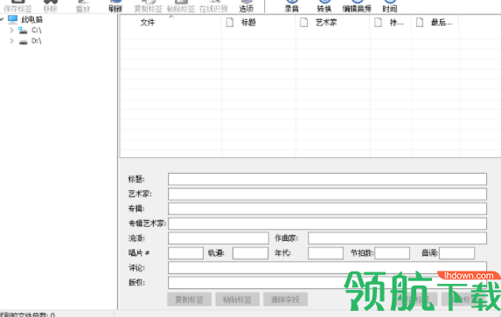The height and width of the screenshot is (317, 501).
Task: Focus the 专辑艺术家 input field
Action: 327,224
